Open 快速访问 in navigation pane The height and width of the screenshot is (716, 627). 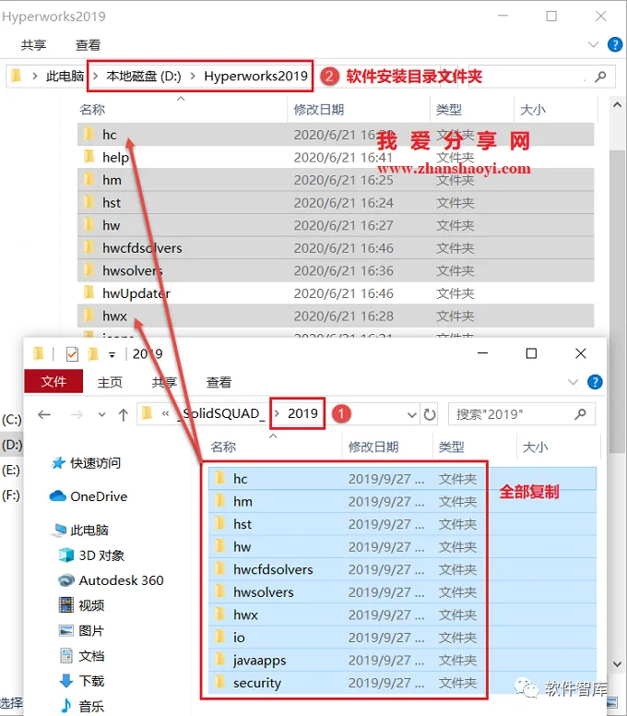coord(87,463)
